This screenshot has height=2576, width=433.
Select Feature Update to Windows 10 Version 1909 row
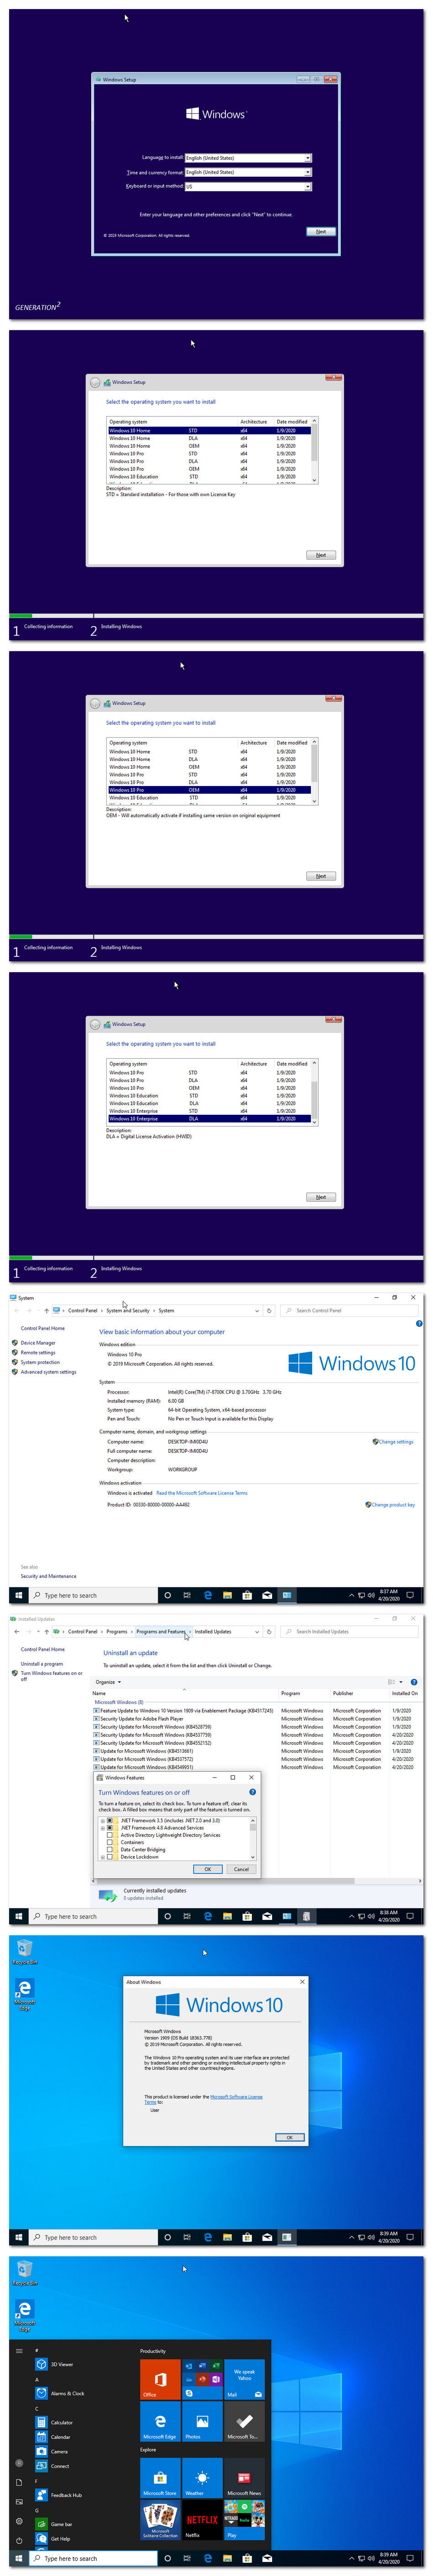pyautogui.click(x=255, y=1710)
